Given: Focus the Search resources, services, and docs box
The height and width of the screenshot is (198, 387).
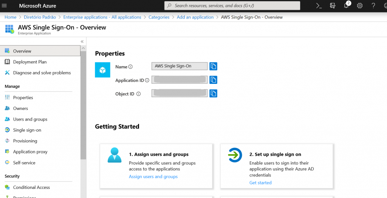Looking at the screenshot, I should pos(232,5).
